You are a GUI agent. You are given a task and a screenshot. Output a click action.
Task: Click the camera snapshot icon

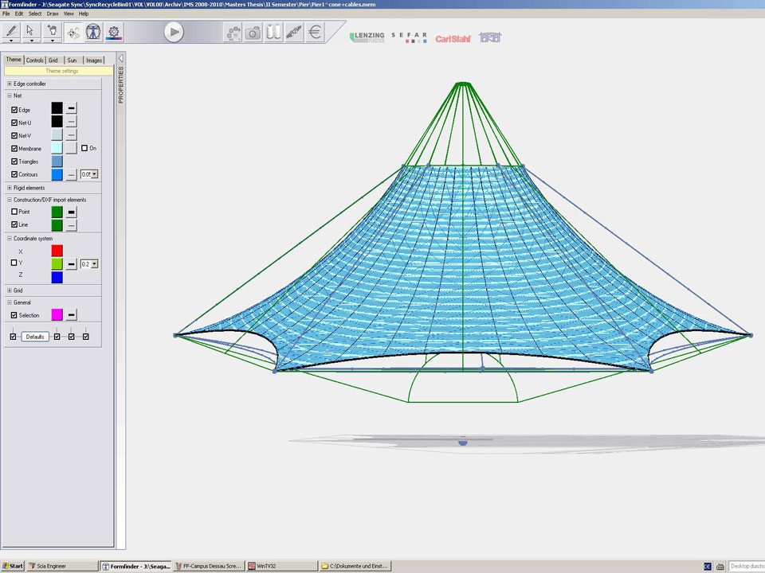pyautogui.click(x=253, y=33)
